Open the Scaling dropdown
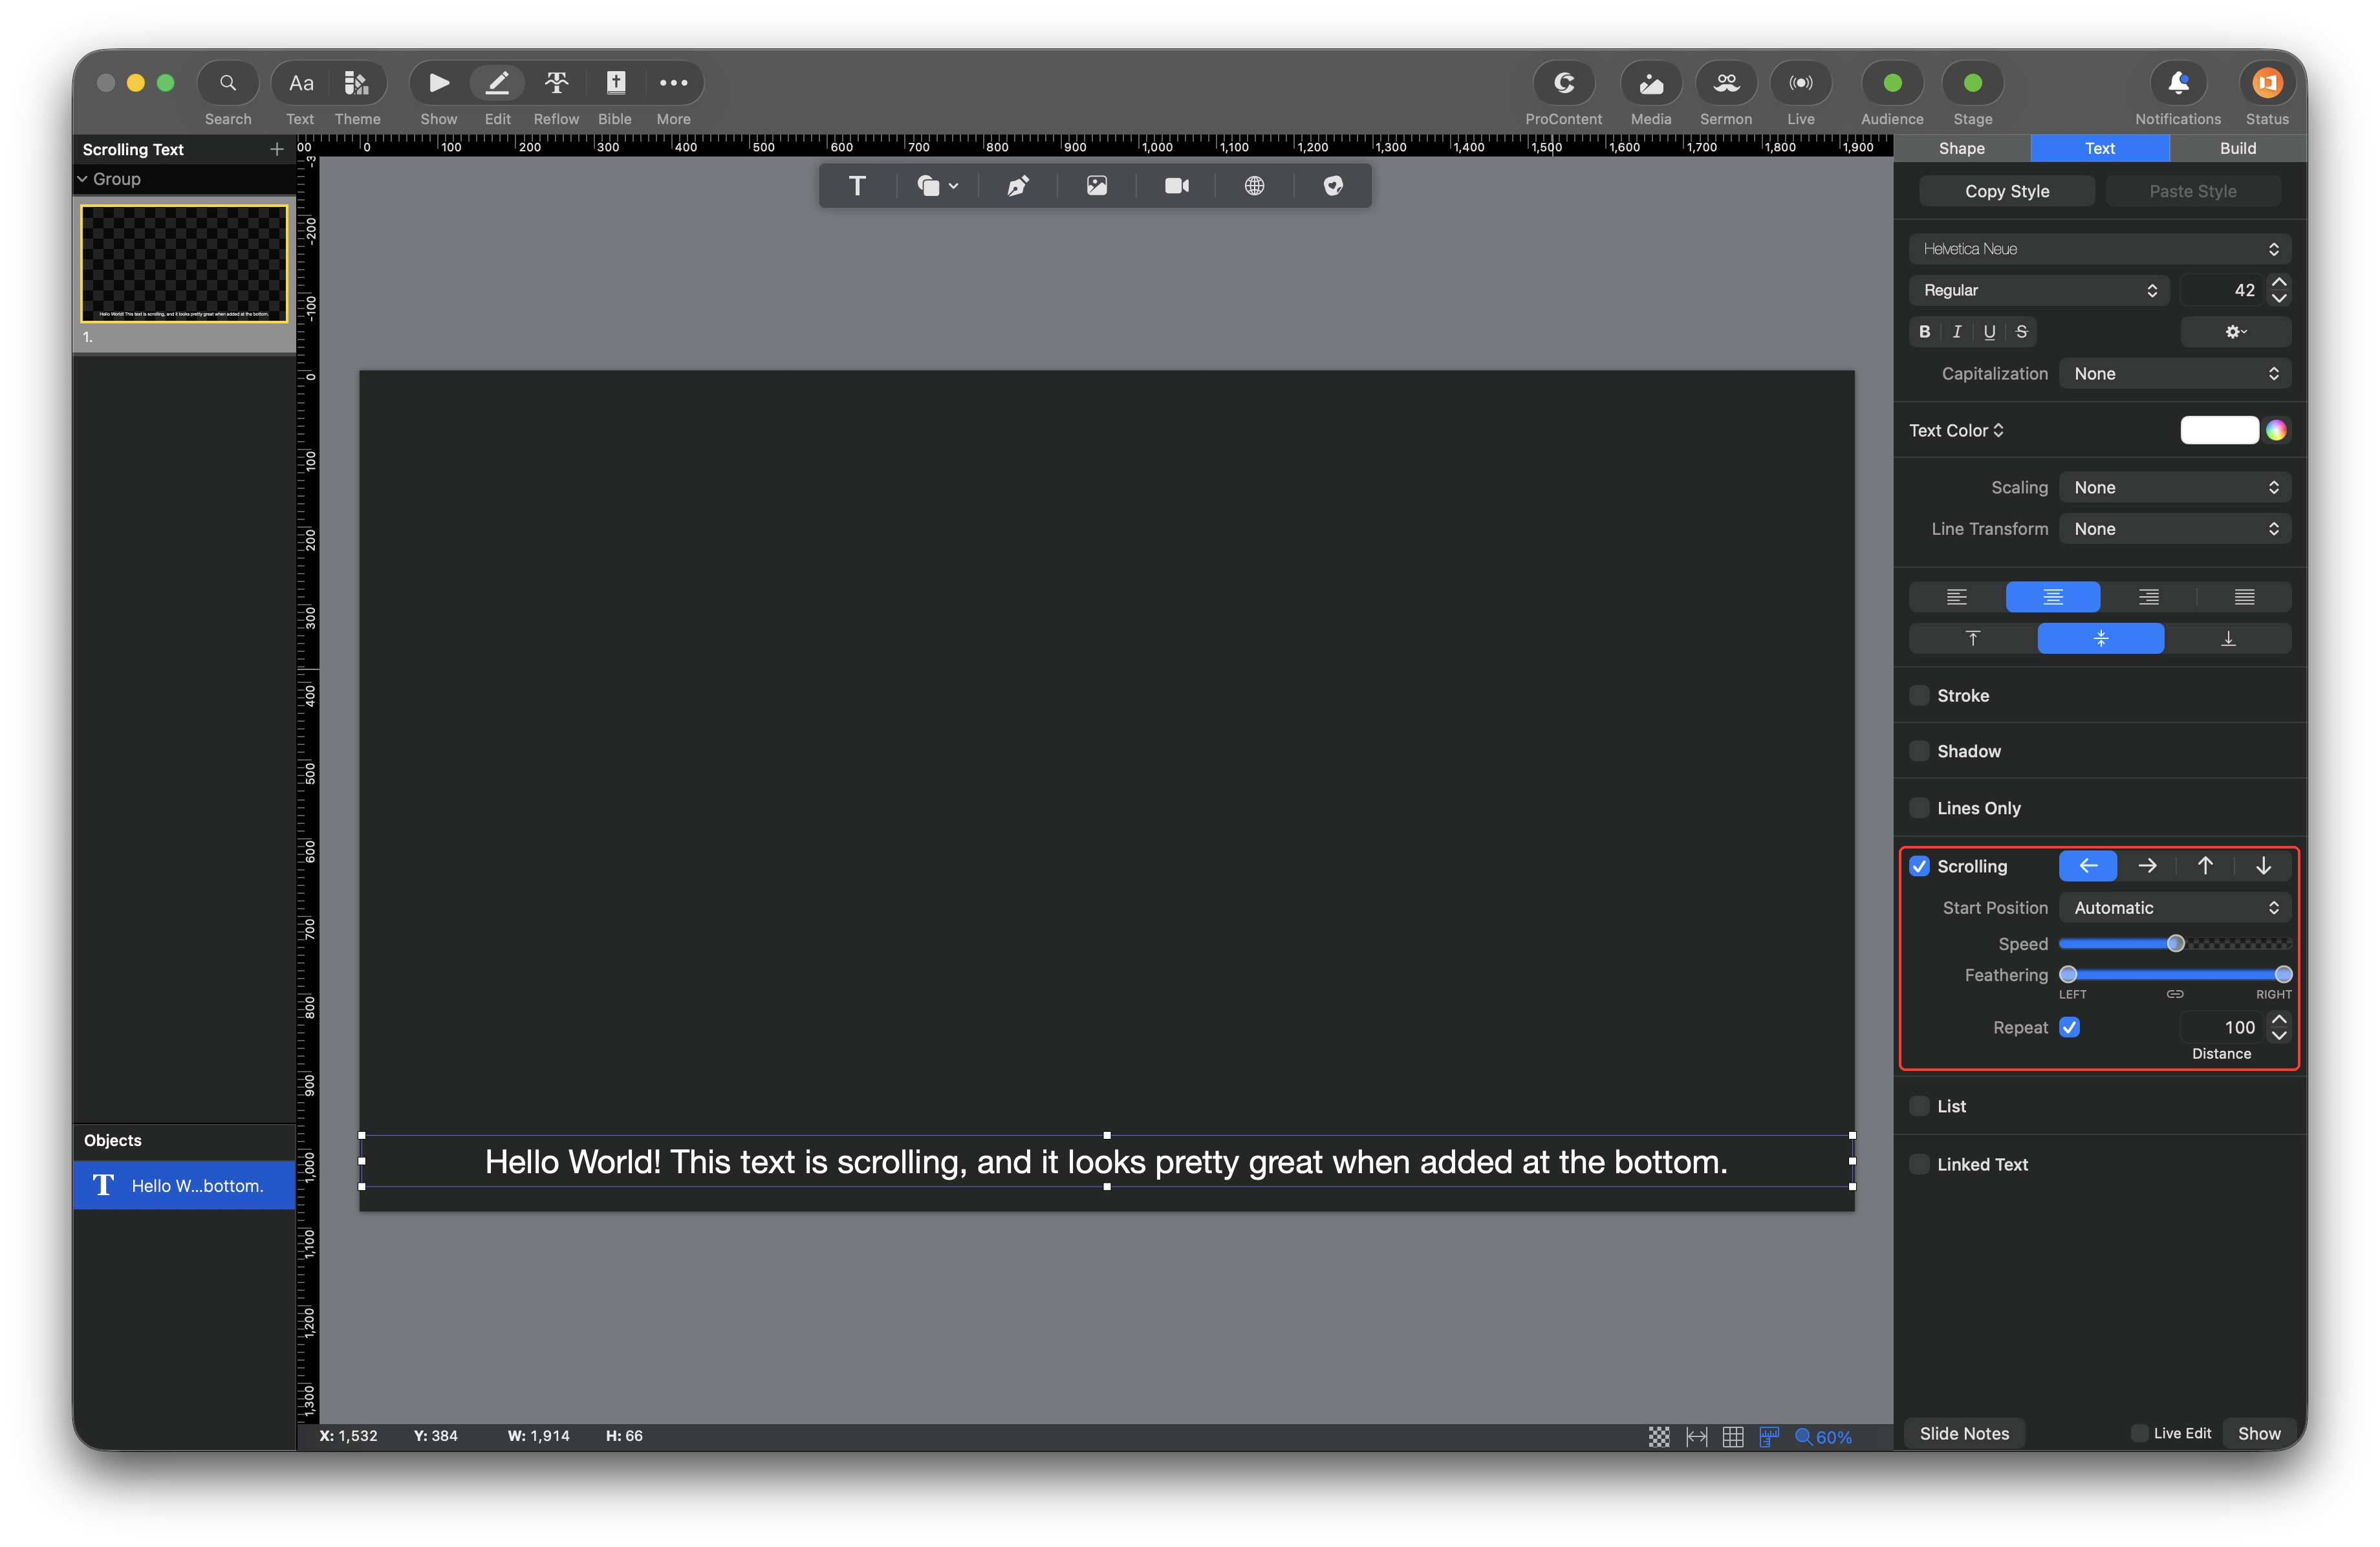 click(2175, 487)
